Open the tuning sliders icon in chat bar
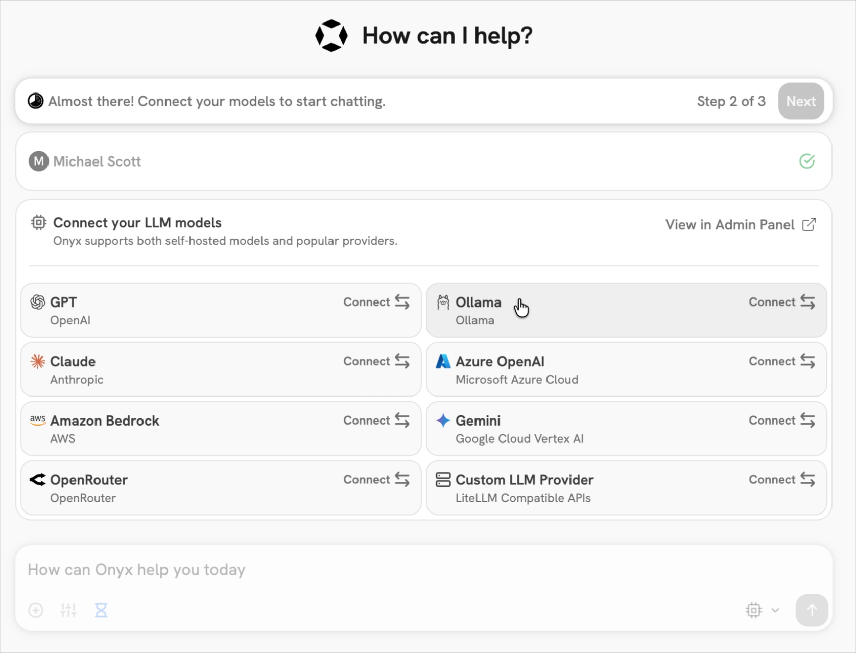 click(x=68, y=610)
